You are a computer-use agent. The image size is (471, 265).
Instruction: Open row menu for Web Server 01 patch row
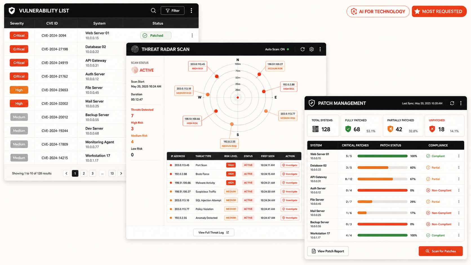pos(459,156)
